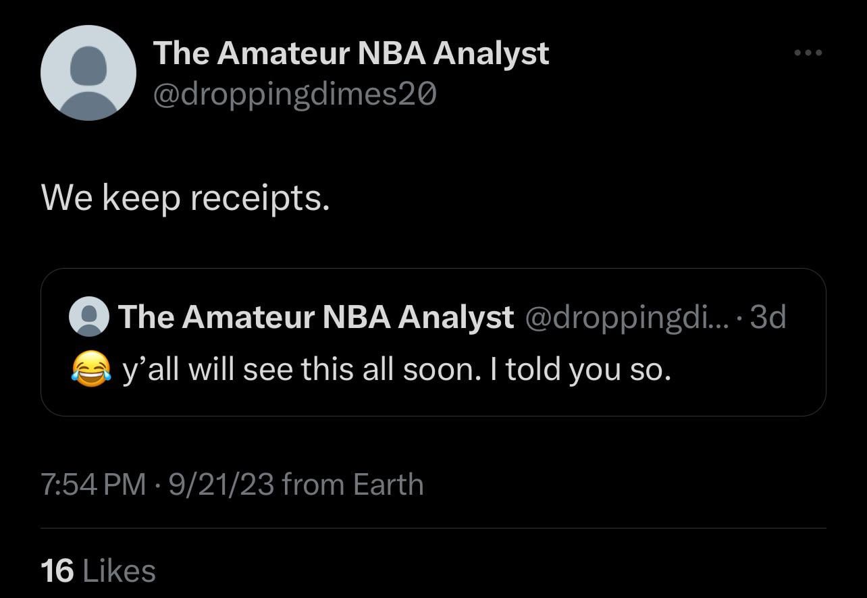Click the '16' like count number
Screen dimensions: 867x598
pos(57,571)
